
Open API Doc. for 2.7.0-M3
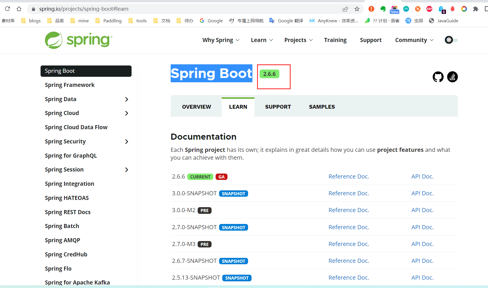[423, 244]
